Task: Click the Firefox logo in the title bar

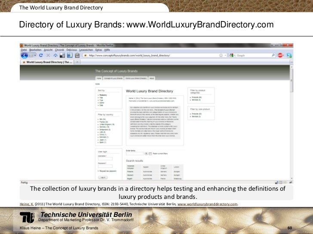Action: pyautogui.click(x=22, y=45)
